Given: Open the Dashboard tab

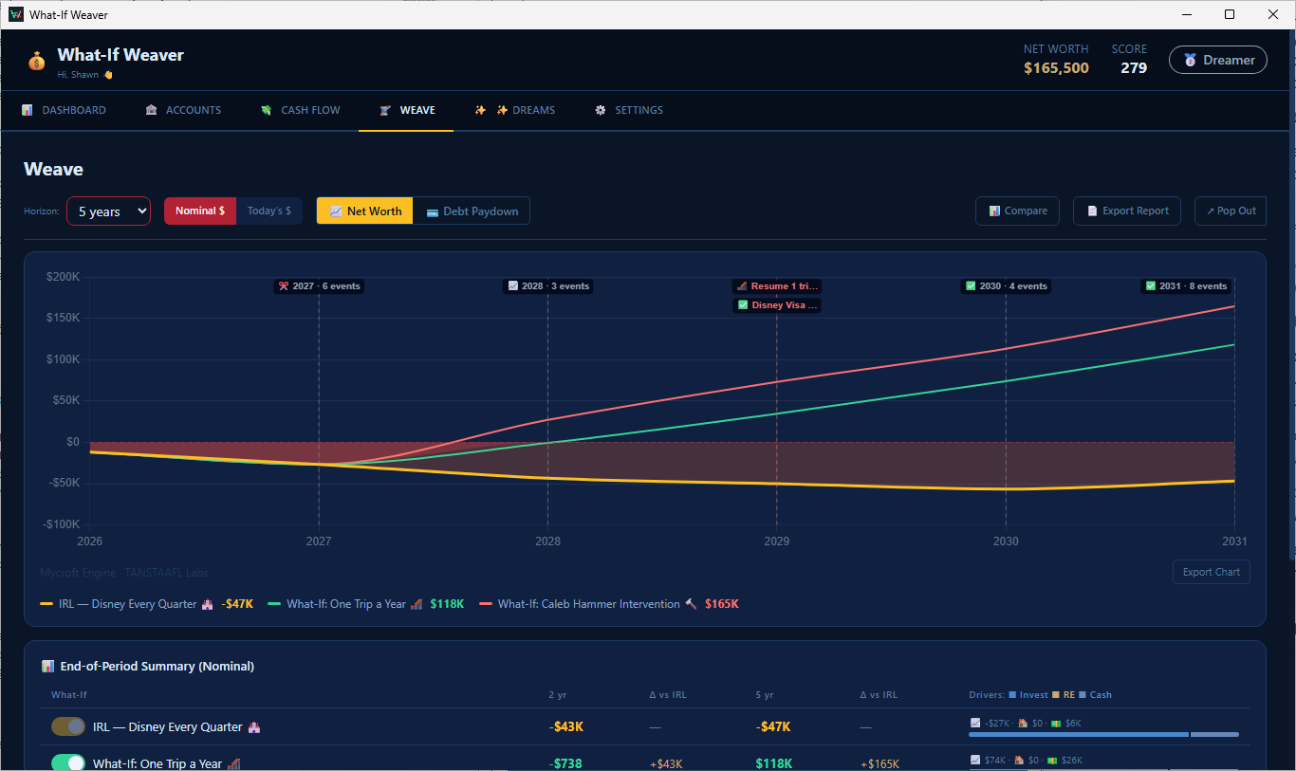Looking at the screenshot, I should click(64, 110).
